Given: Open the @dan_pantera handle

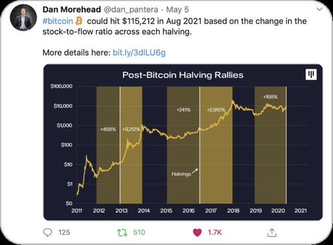Looking at the screenshot, I should point(131,9).
